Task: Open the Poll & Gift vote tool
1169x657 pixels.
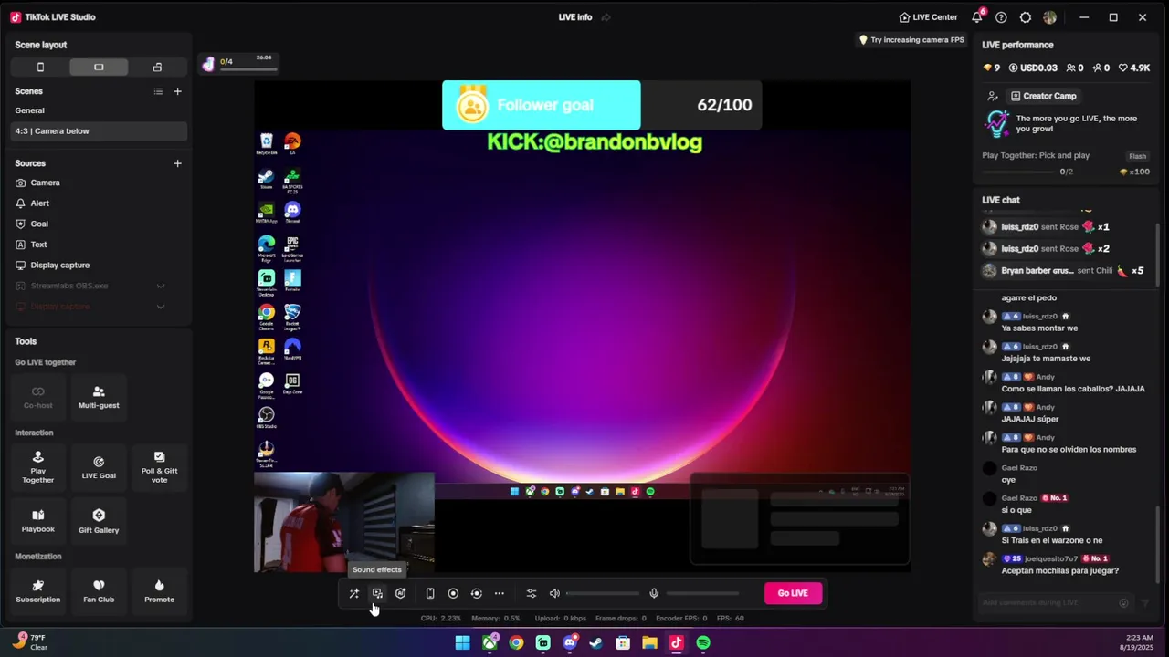Action: [x=159, y=467]
